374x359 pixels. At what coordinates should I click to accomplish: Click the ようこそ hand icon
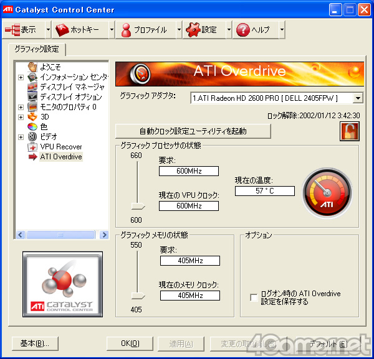[32, 67]
